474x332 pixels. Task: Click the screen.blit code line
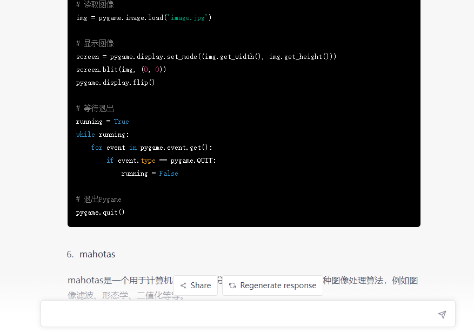121,70
